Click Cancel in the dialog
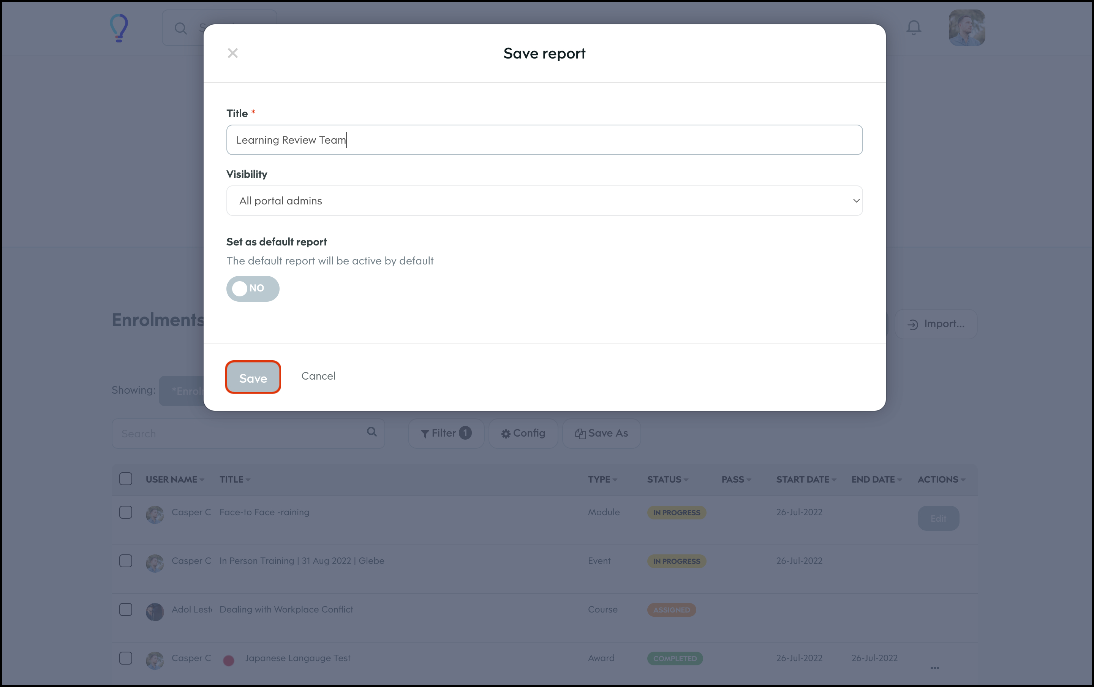 tap(318, 376)
